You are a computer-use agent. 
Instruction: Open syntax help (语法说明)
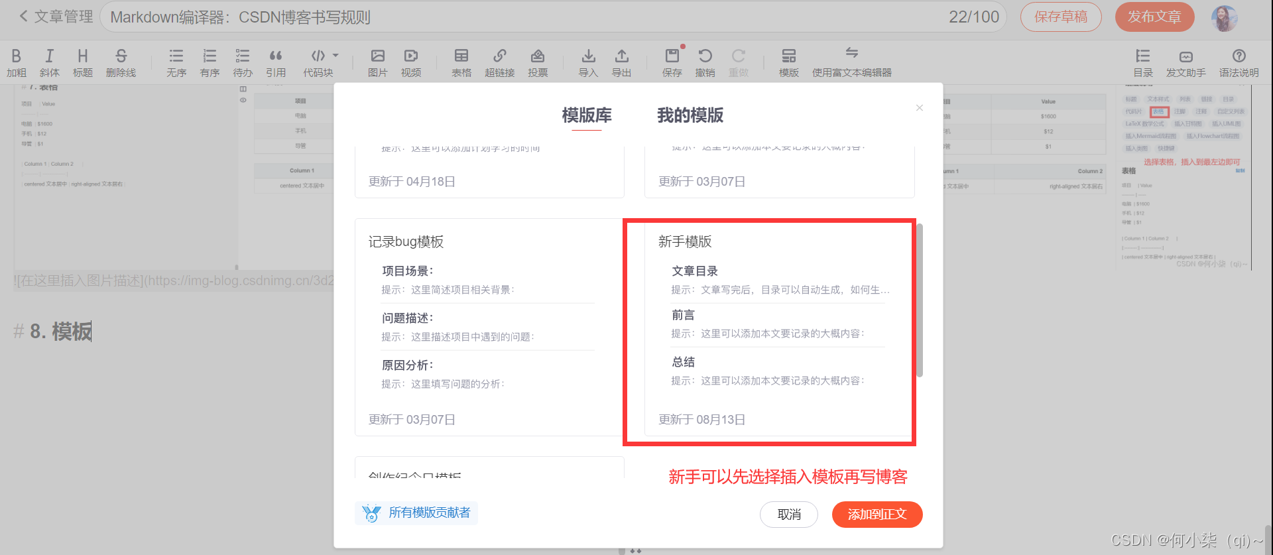[x=1239, y=63]
